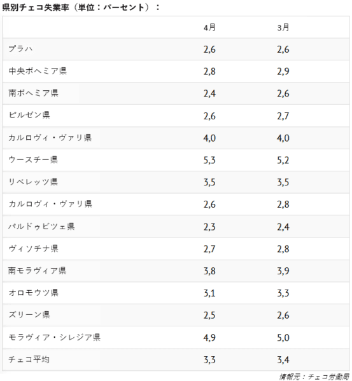
Task: Select the 中央ボヘミア県 row label
Action: [38, 71]
